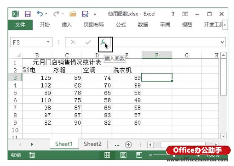Open the 文件 tab

(x=20, y=25)
